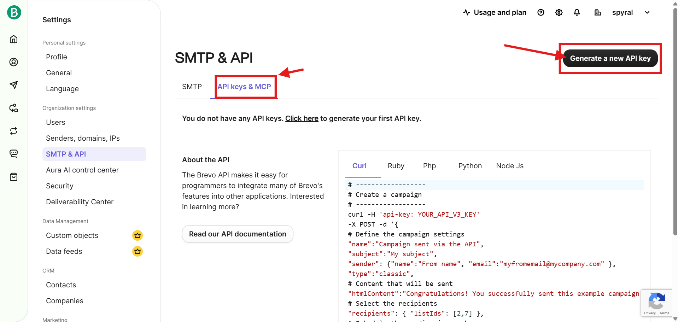Open the Conversations chat icon in sidebar
This screenshot has width=678, height=322.
[x=13, y=153]
